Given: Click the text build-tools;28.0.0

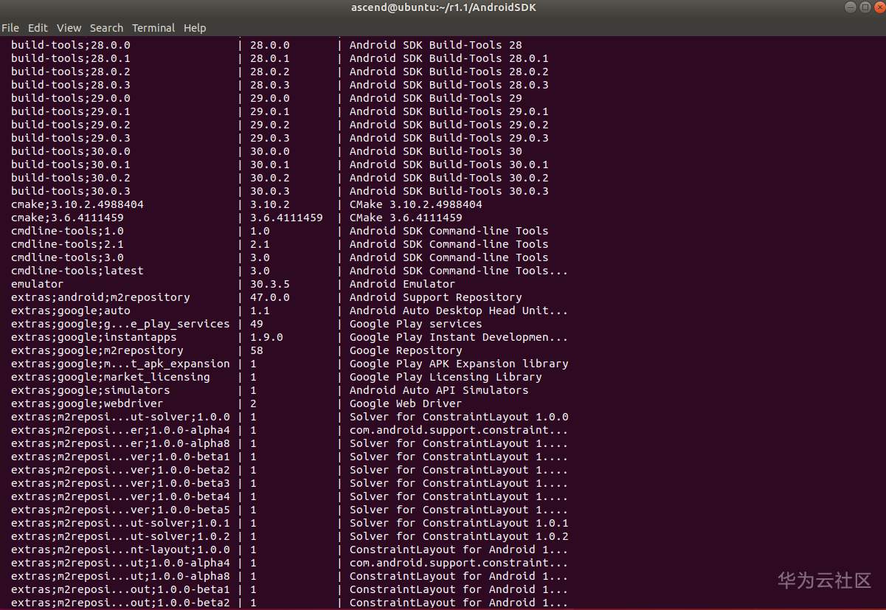Looking at the screenshot, I should [70, 45].
